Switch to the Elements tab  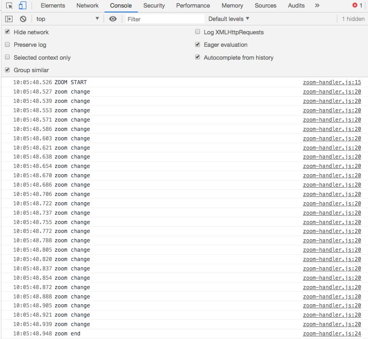point(53,5)
